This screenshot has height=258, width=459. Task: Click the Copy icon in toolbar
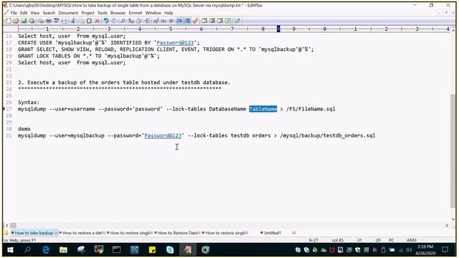pos(81,21)
